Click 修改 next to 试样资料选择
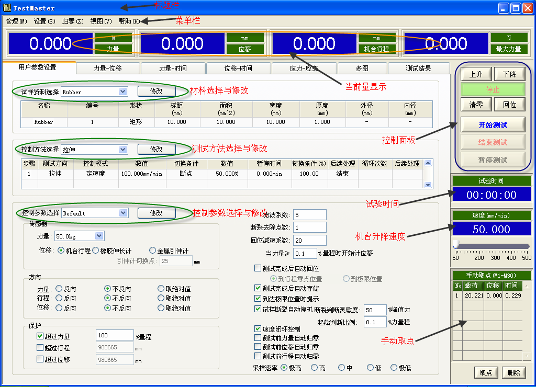Screen dimensions: 536x387 [x=155, y=91]
